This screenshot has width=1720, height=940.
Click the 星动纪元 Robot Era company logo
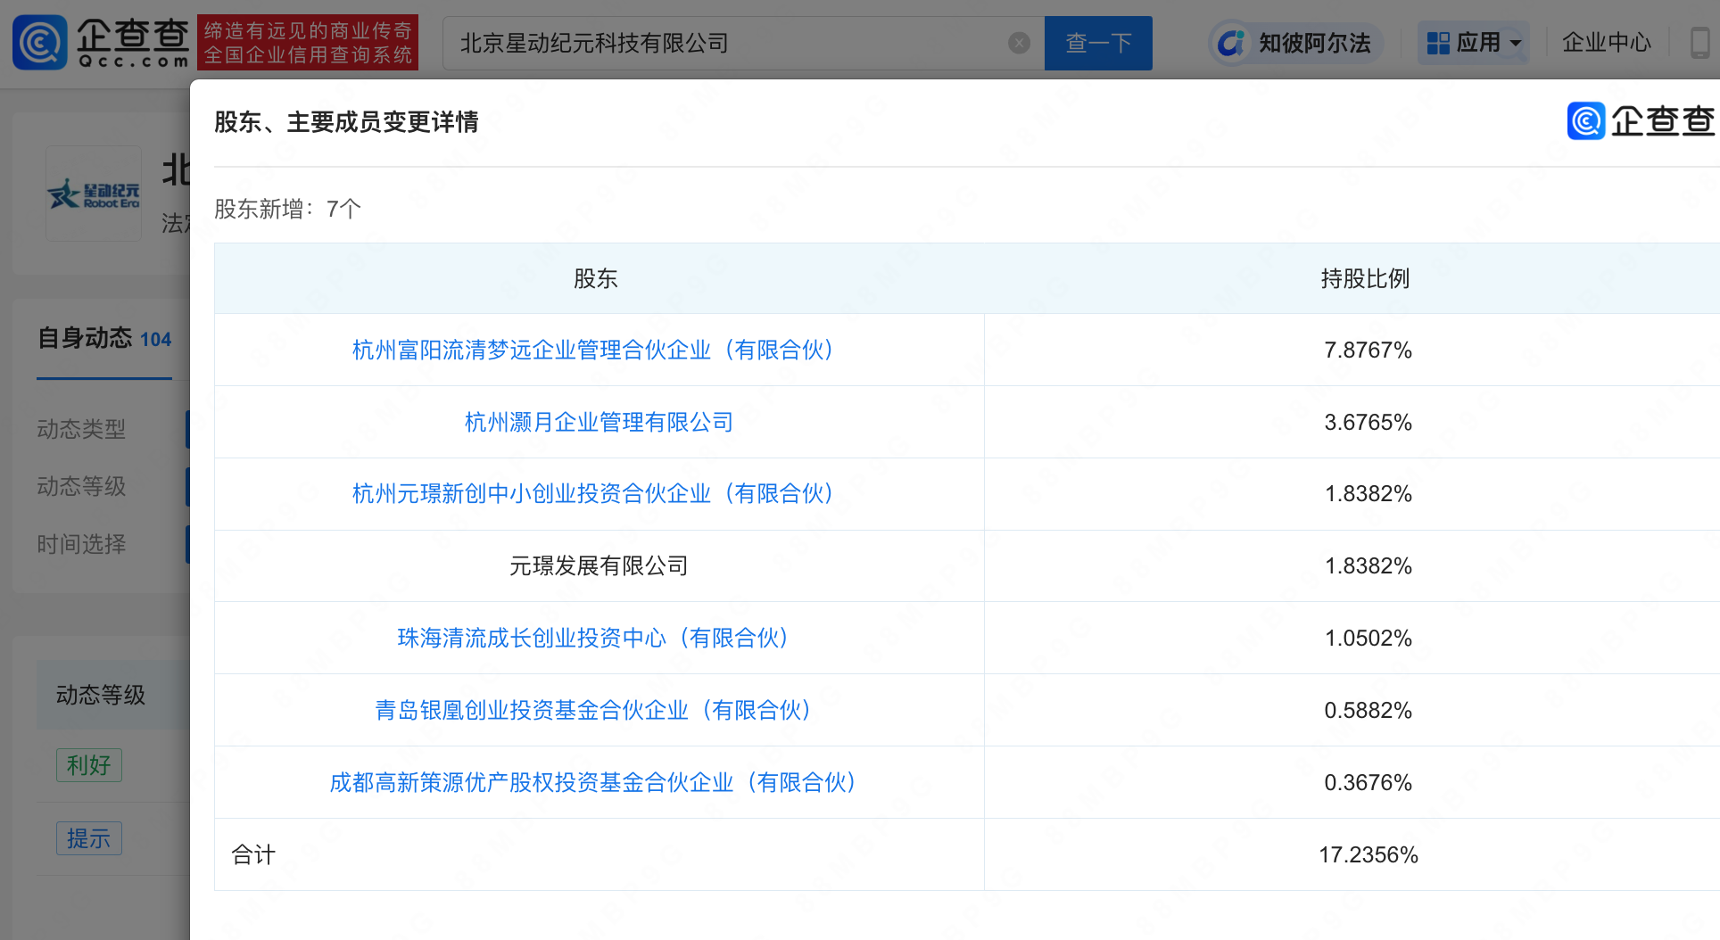tap(94, 194)
